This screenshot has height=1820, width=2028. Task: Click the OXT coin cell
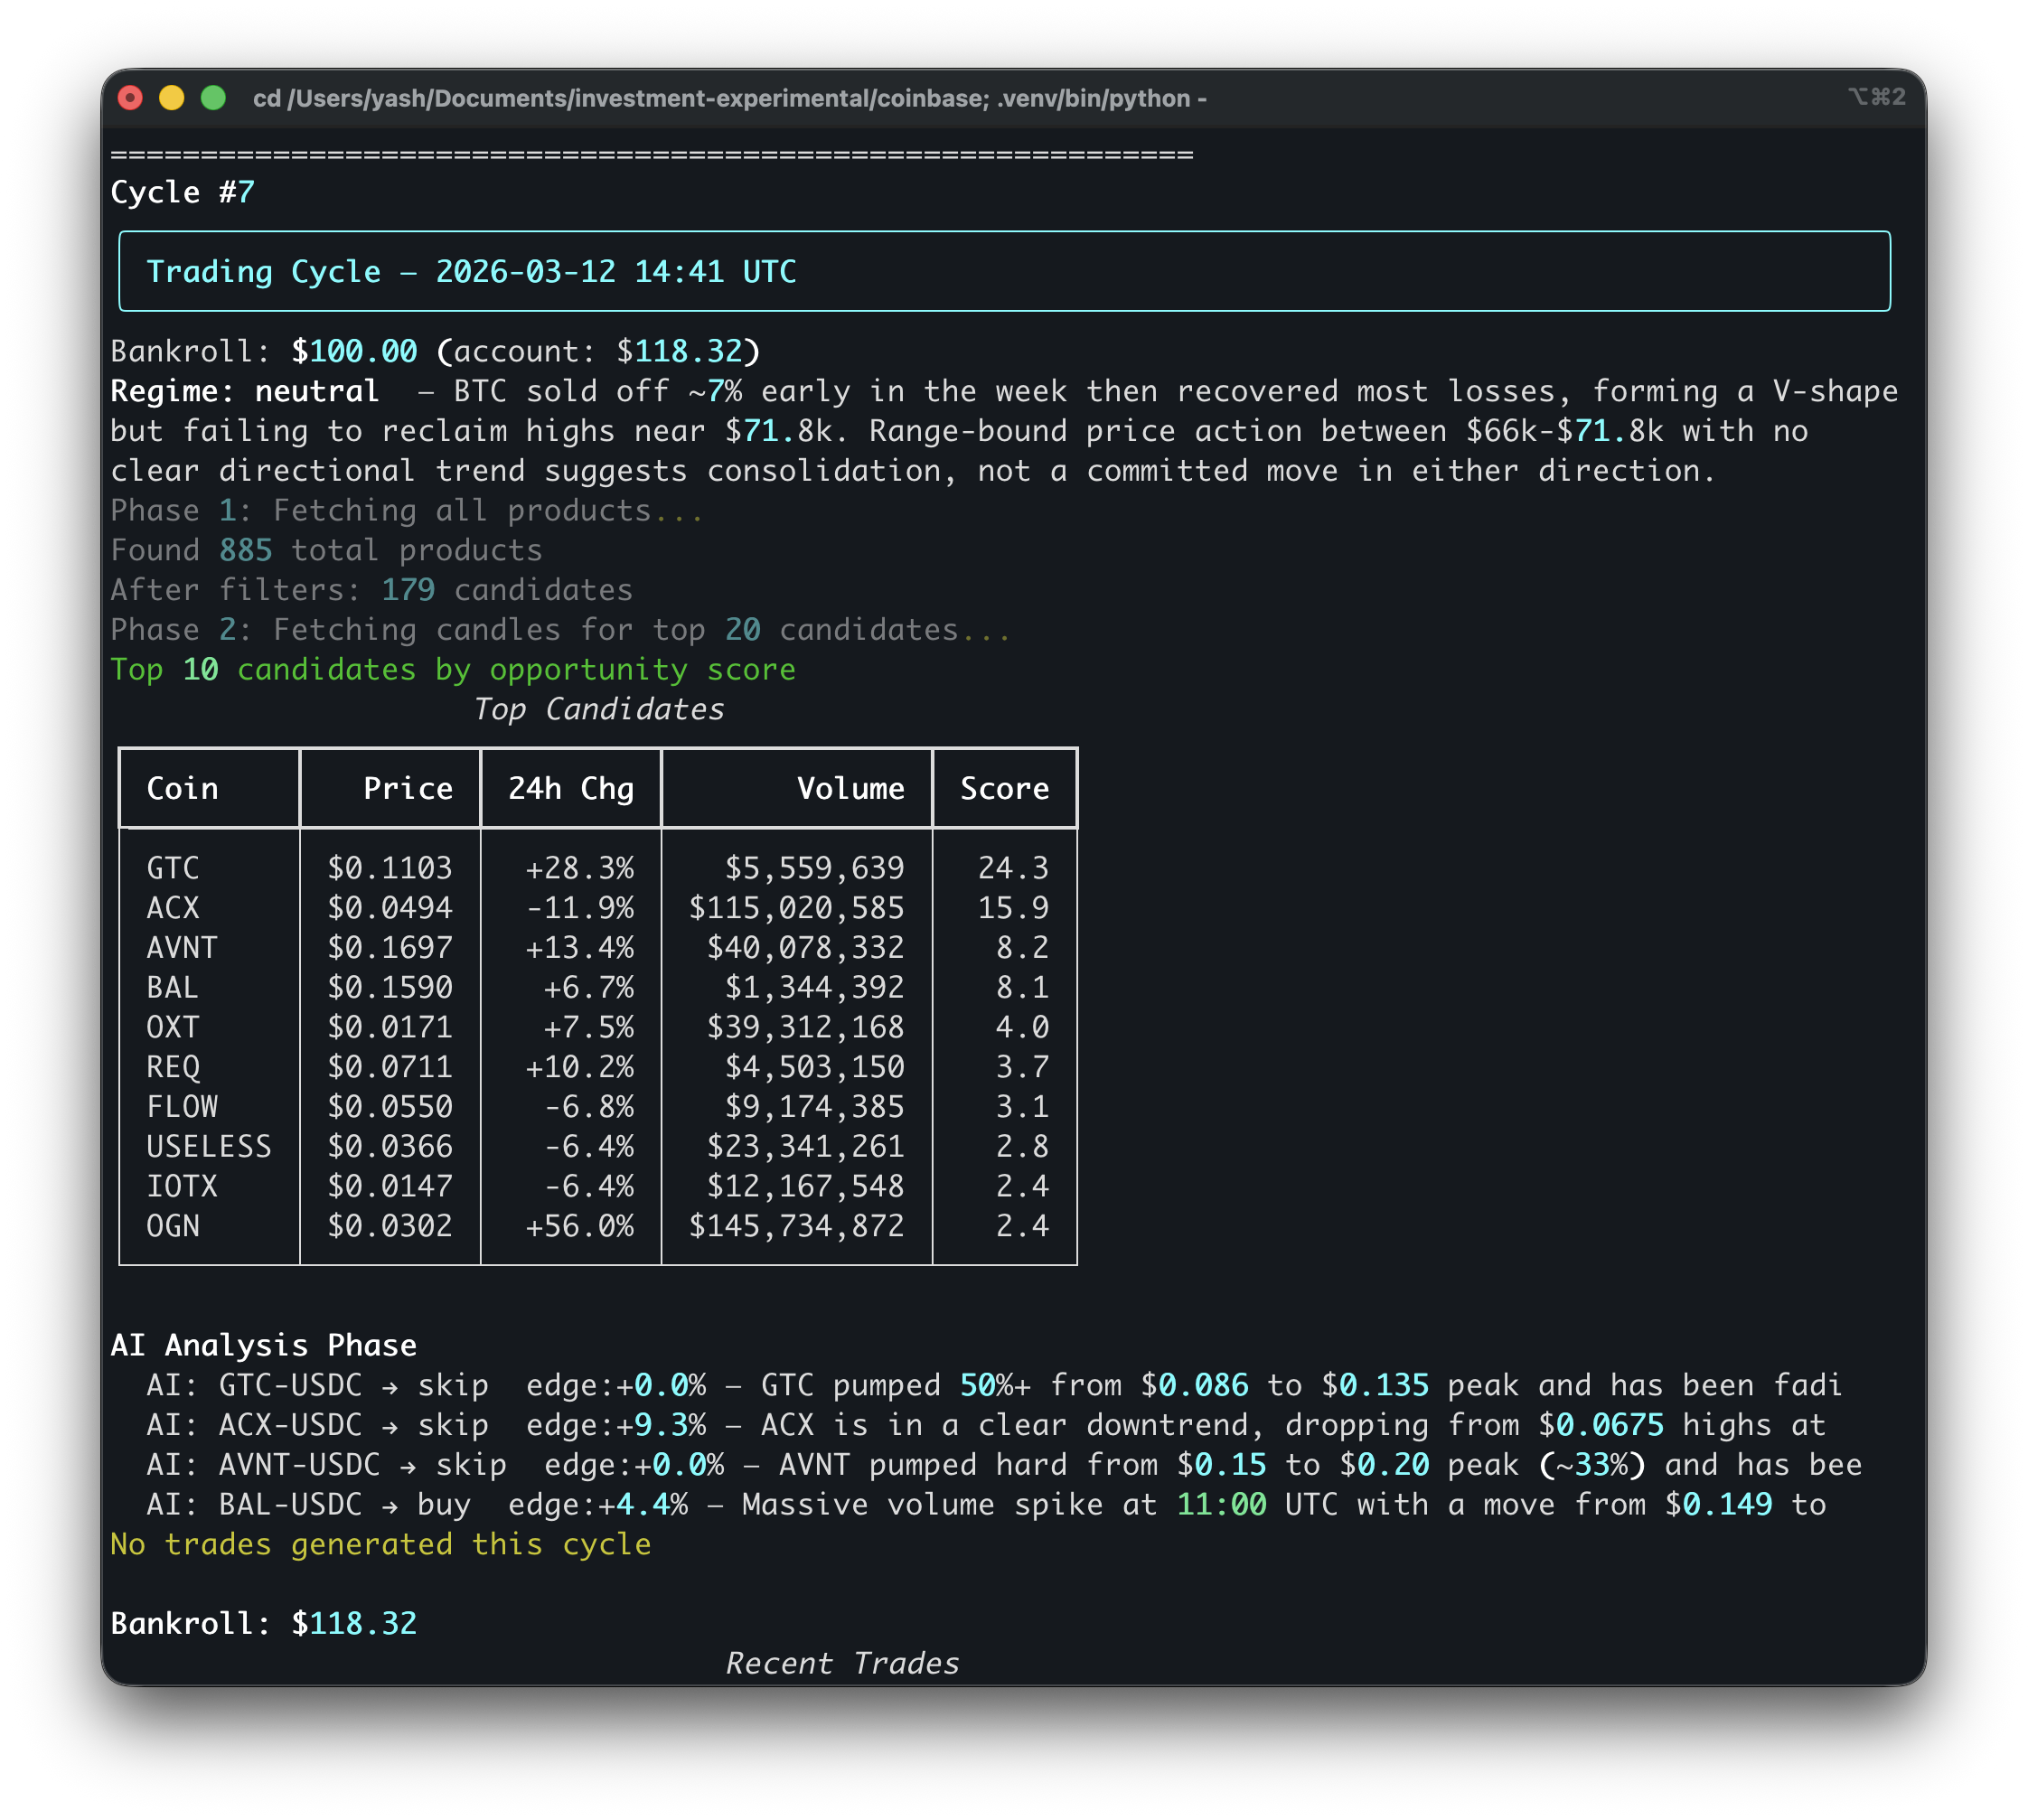click(173, 1027)
